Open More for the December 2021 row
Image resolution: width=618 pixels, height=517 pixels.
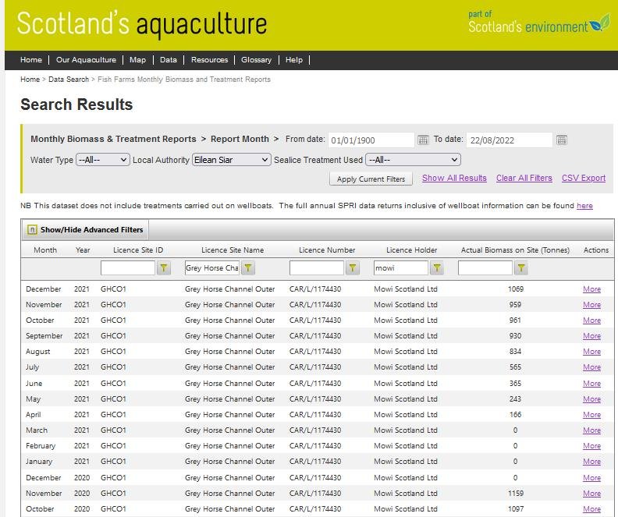pyautogui.click(x=591, y=289)
